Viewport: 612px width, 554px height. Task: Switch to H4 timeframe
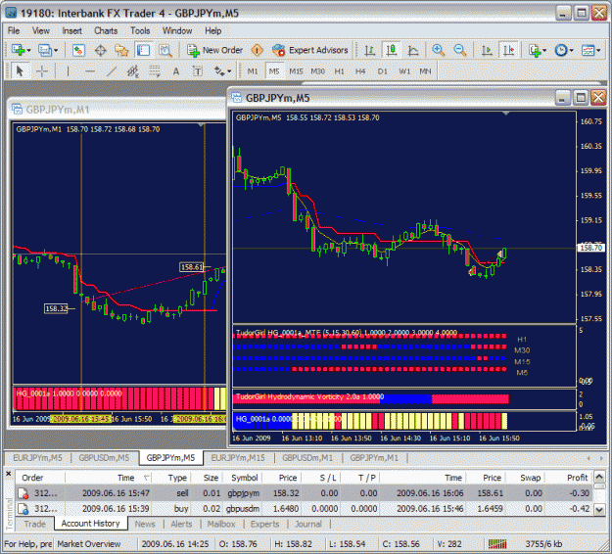(360, 71)
